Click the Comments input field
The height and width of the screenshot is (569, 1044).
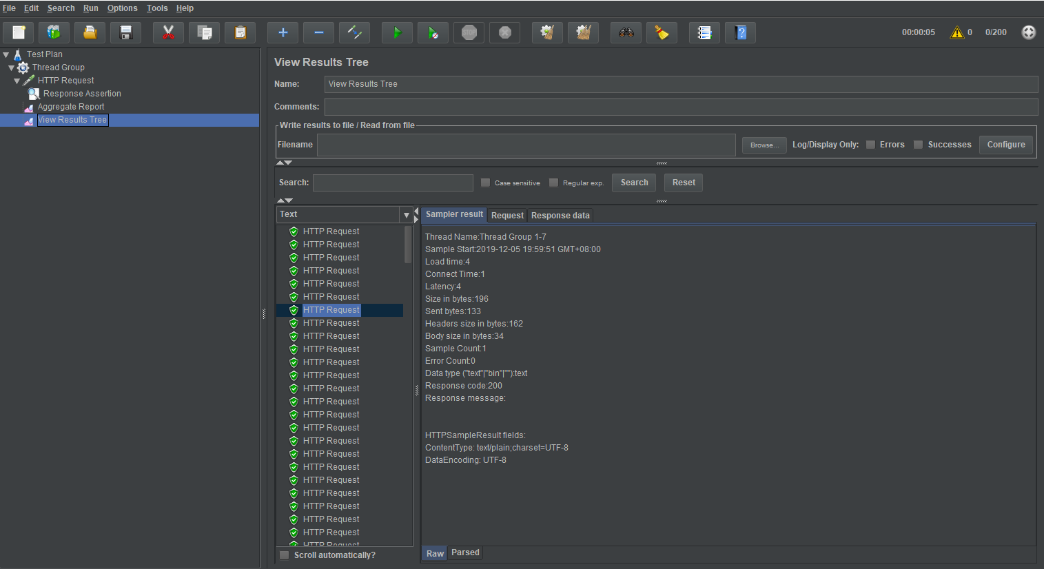click(681, 107)
